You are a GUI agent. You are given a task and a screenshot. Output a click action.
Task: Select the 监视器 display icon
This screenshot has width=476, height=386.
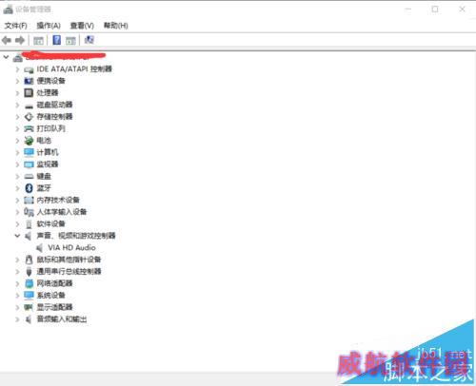29,164
